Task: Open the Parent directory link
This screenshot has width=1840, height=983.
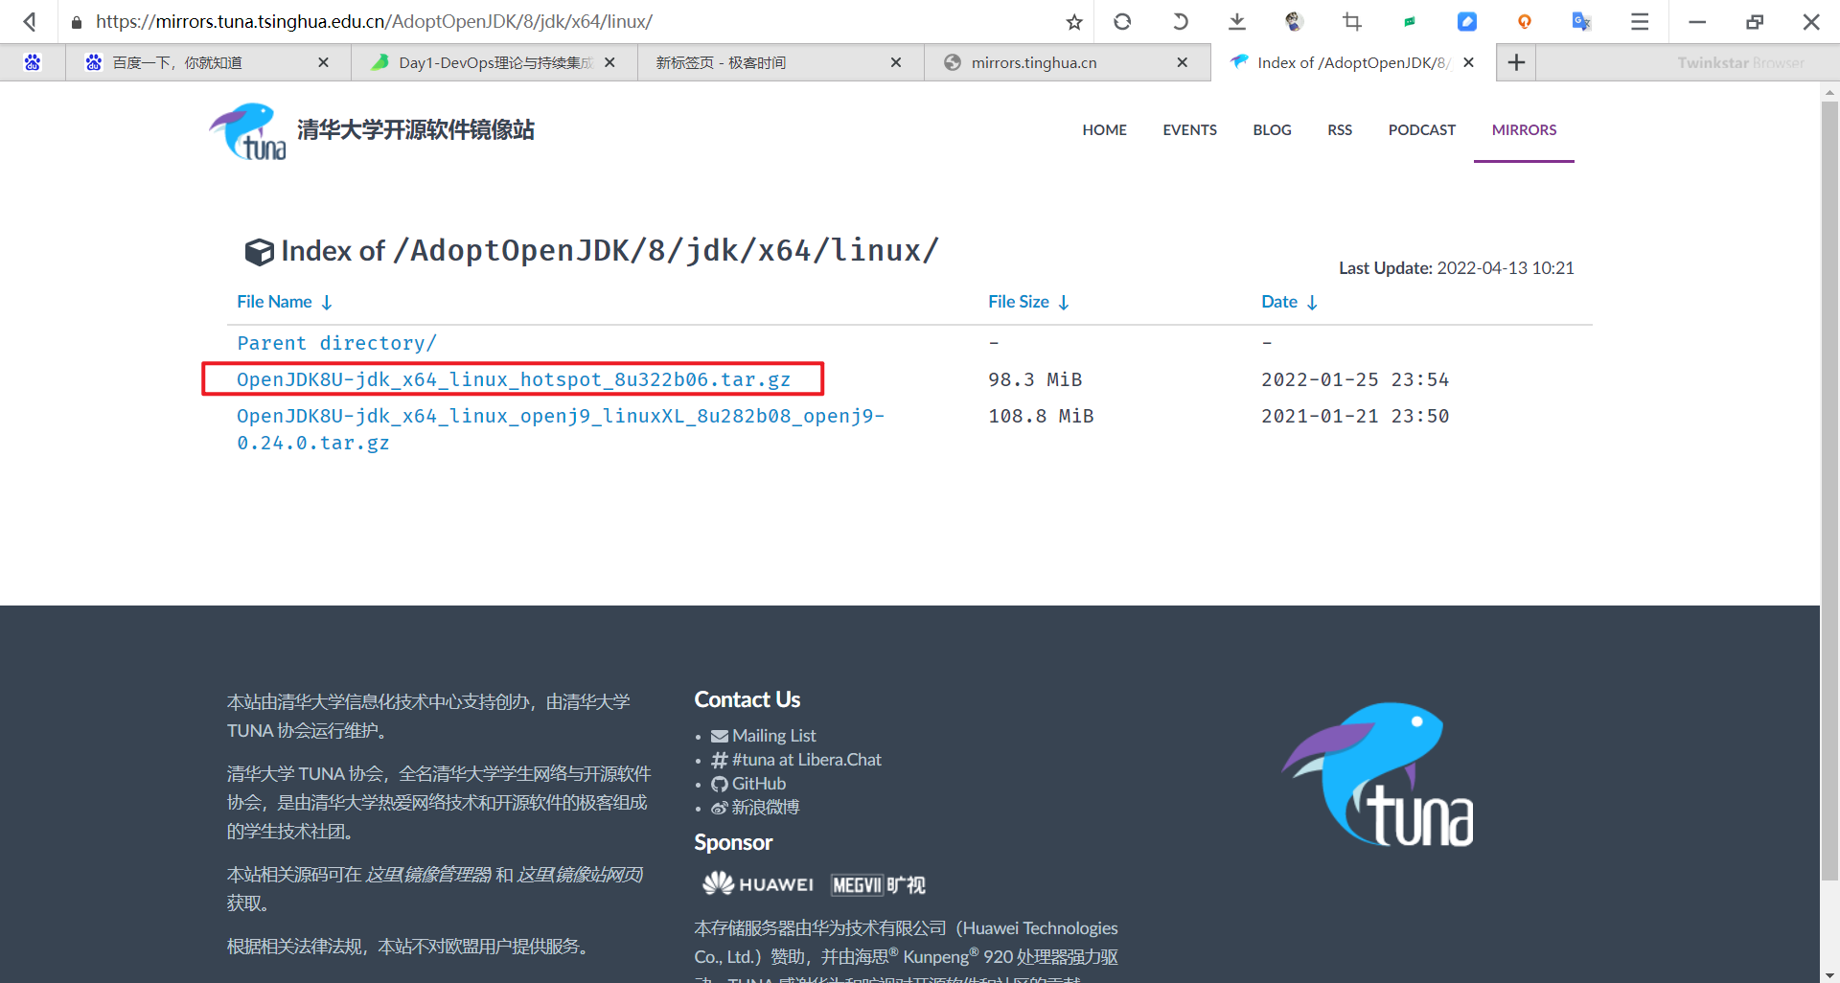Action: pos(336,343)
